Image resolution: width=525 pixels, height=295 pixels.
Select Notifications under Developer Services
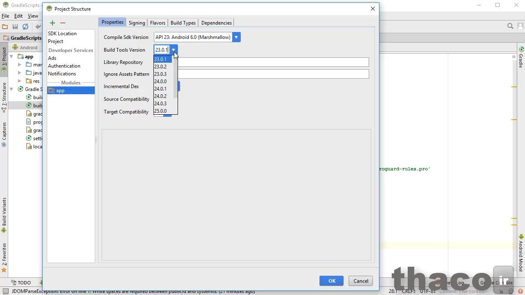62,74
